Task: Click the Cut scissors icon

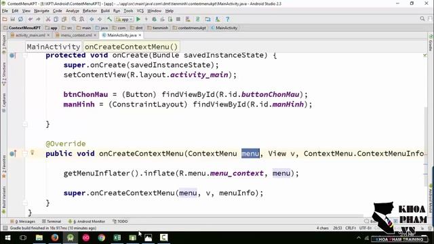Action: point(48,20)
